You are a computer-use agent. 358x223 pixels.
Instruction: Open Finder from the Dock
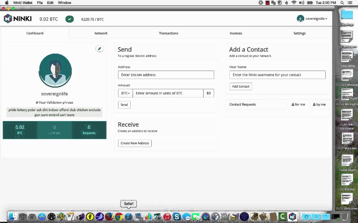coord(12,216)
